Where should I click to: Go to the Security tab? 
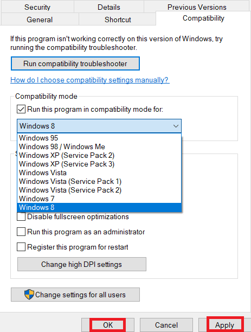point(37,7)
